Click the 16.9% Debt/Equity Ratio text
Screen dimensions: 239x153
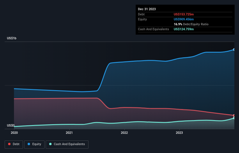191,24
